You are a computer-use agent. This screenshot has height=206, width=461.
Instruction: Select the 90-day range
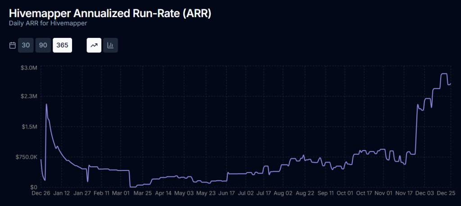pos(43,46)
